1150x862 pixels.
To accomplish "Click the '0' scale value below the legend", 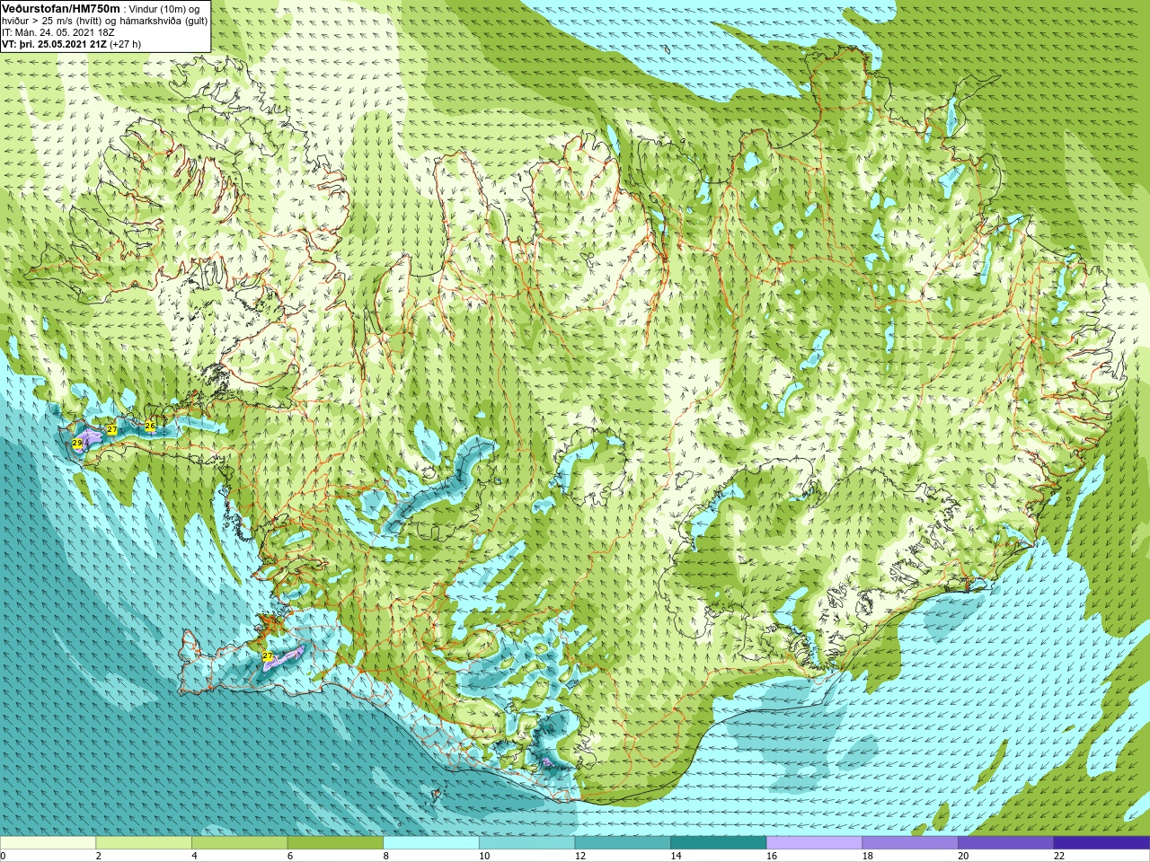I will 3,856.
